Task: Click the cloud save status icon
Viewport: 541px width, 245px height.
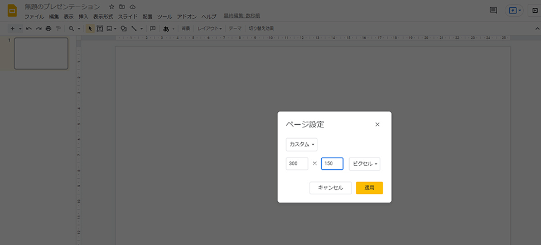Action: pyautogui.click(x=133, y=7)
